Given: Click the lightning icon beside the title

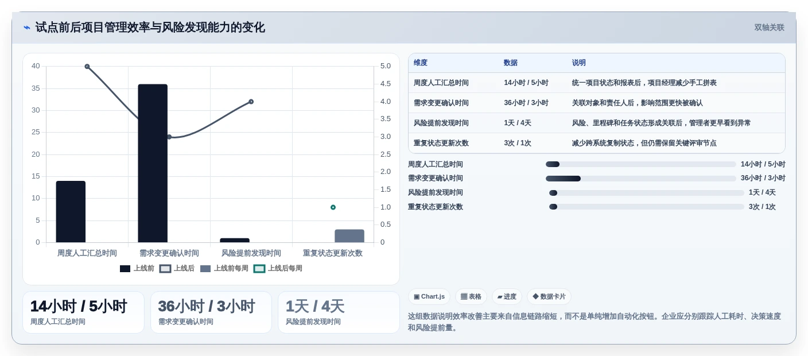Looking at the screenshot, I should (27, 28).
